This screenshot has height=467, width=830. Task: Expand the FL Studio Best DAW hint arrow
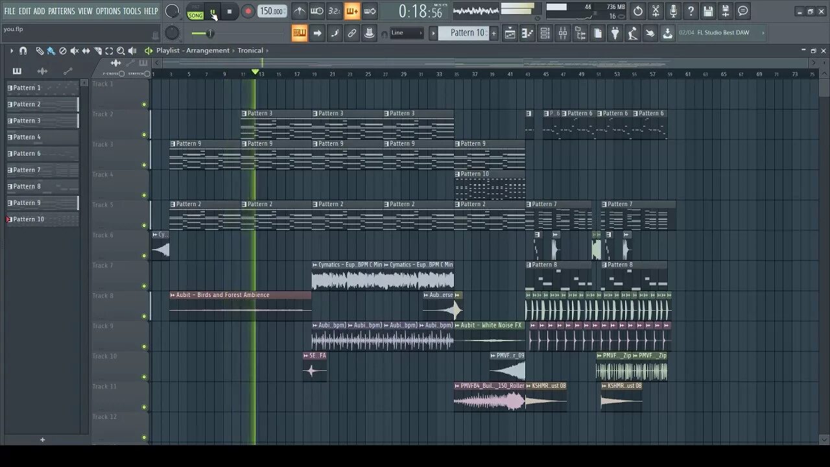[763, 32]
